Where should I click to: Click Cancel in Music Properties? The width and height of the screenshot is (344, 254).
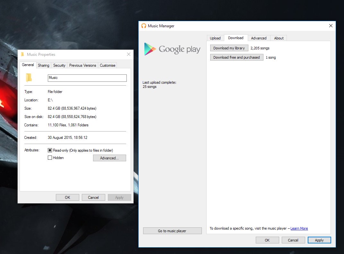tap(93, 198)
